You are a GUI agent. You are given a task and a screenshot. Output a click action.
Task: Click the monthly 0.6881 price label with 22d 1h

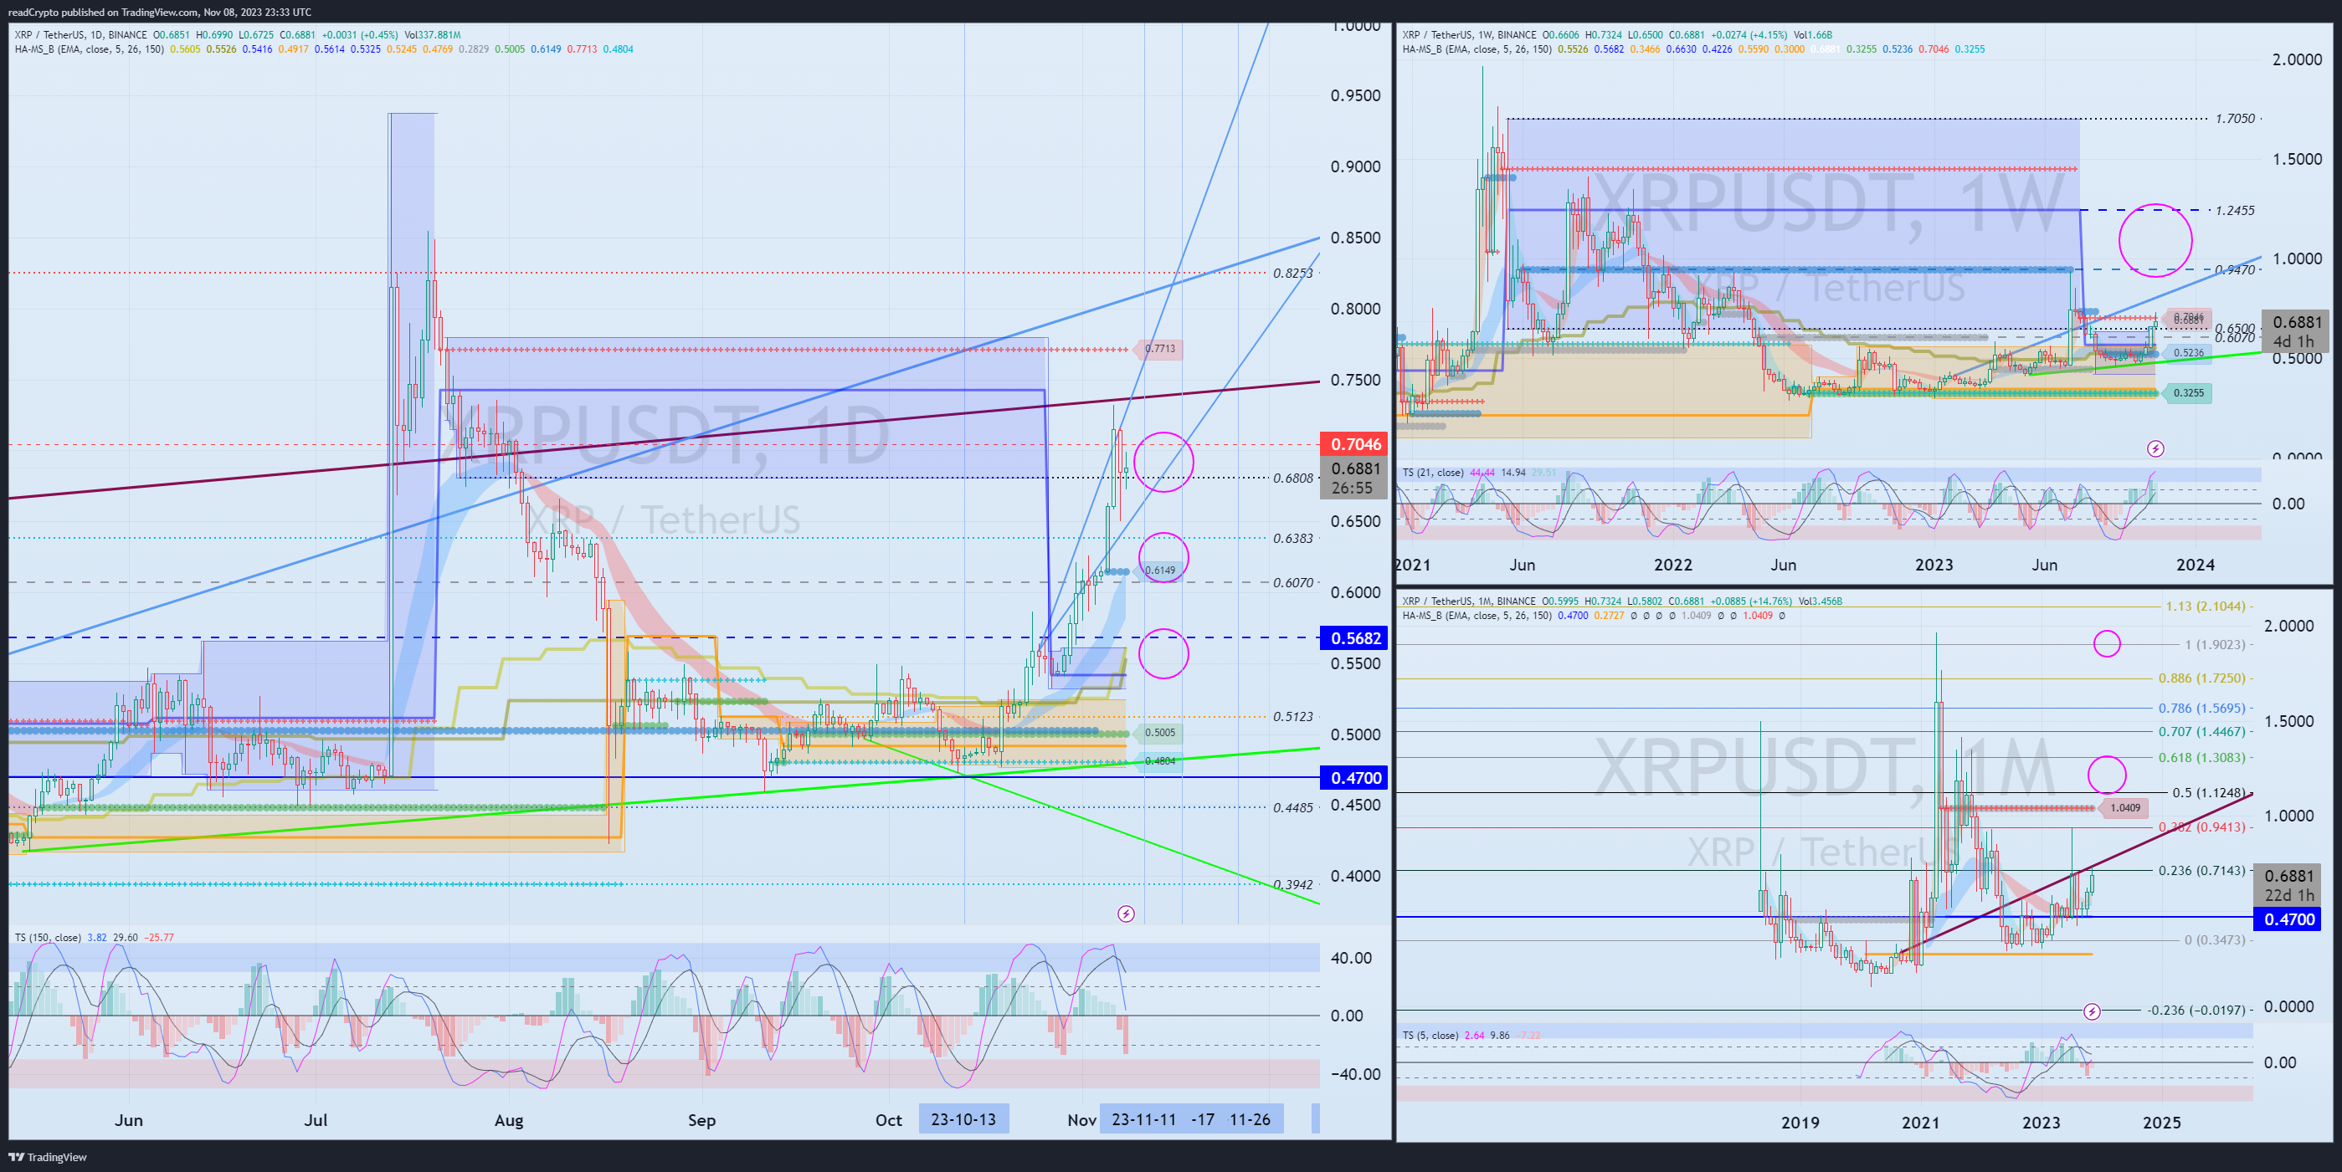click(2288, 885)
